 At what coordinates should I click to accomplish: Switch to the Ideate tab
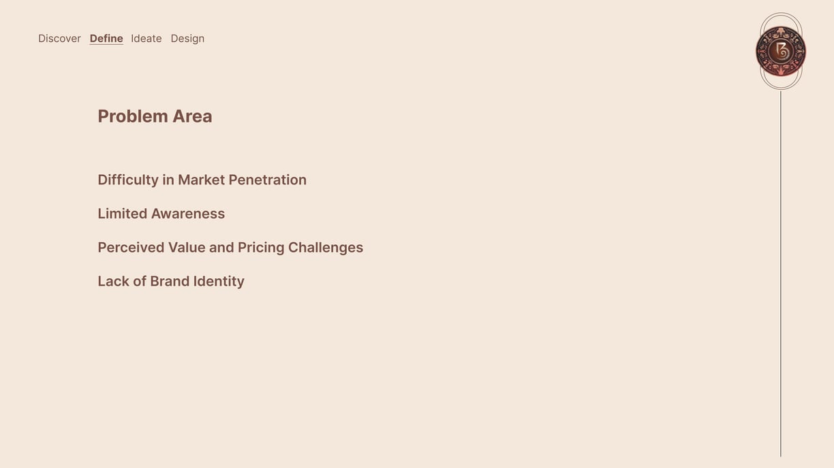[x=146, y=39]
